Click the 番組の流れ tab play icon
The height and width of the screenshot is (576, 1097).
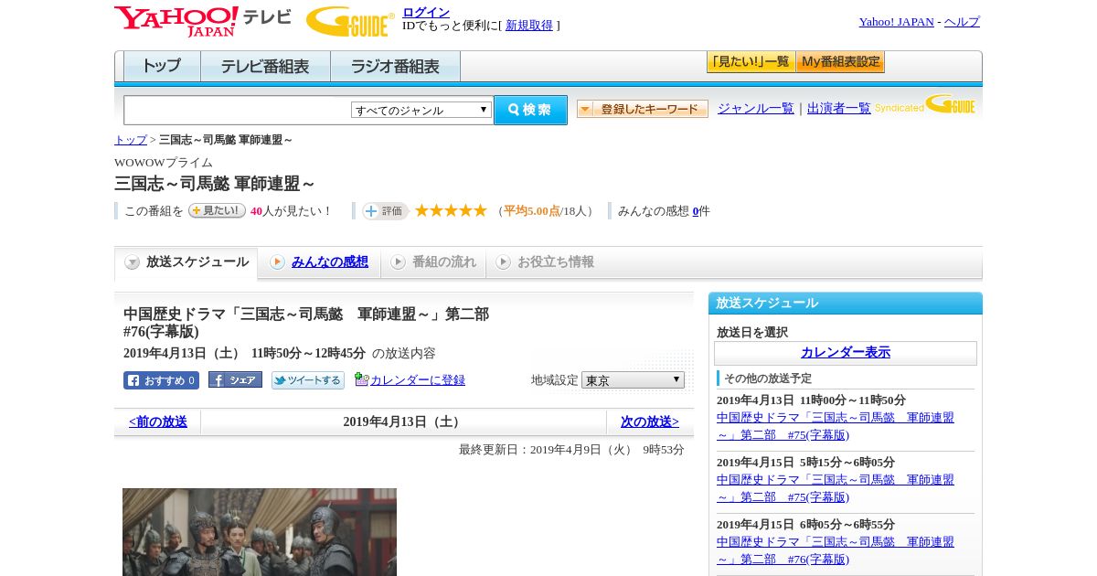coord(398,262)
